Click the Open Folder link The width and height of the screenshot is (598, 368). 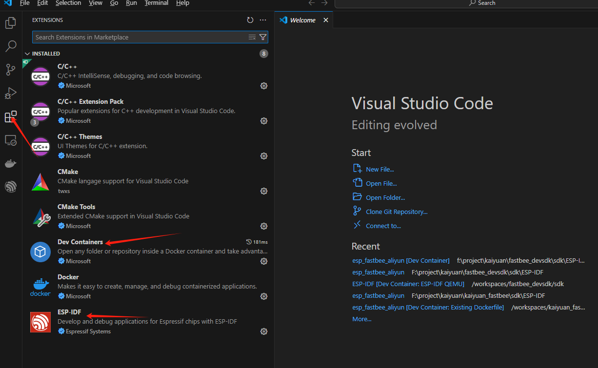385,197
